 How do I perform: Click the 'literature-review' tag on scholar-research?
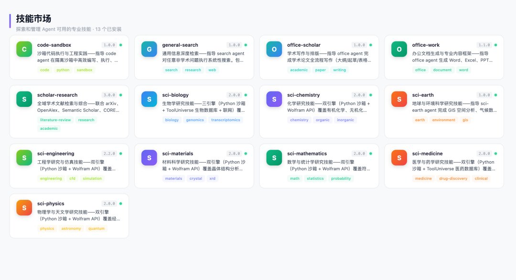pyautogui.click(x=55, y=120)
